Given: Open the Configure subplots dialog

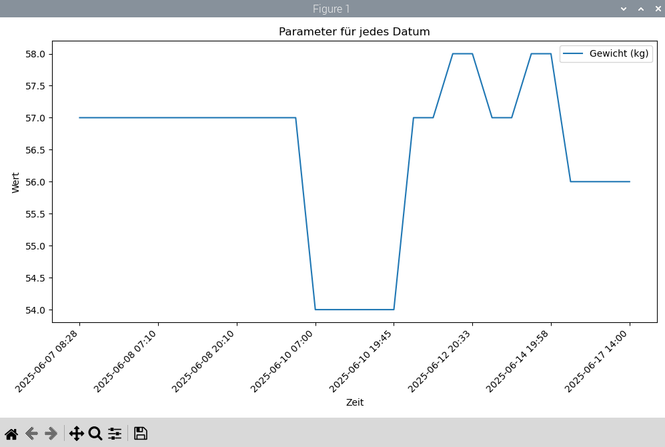Looking at the screenshot, I should click(115, 434).
